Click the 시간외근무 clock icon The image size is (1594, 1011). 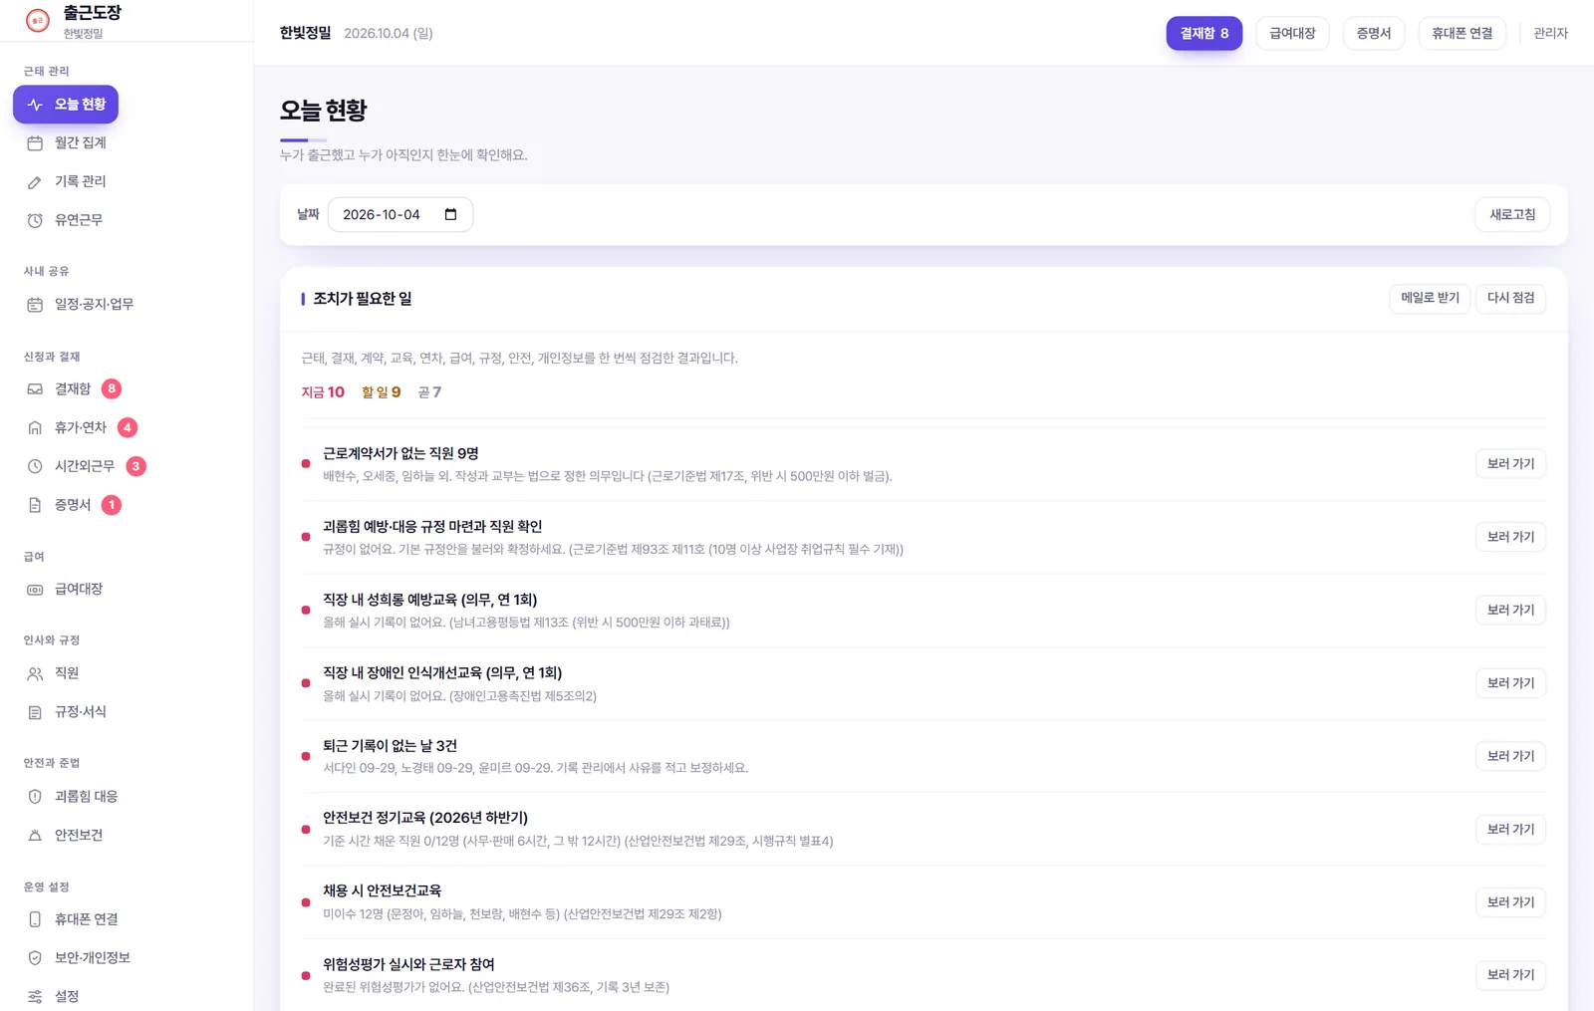(x=35, y=466)
